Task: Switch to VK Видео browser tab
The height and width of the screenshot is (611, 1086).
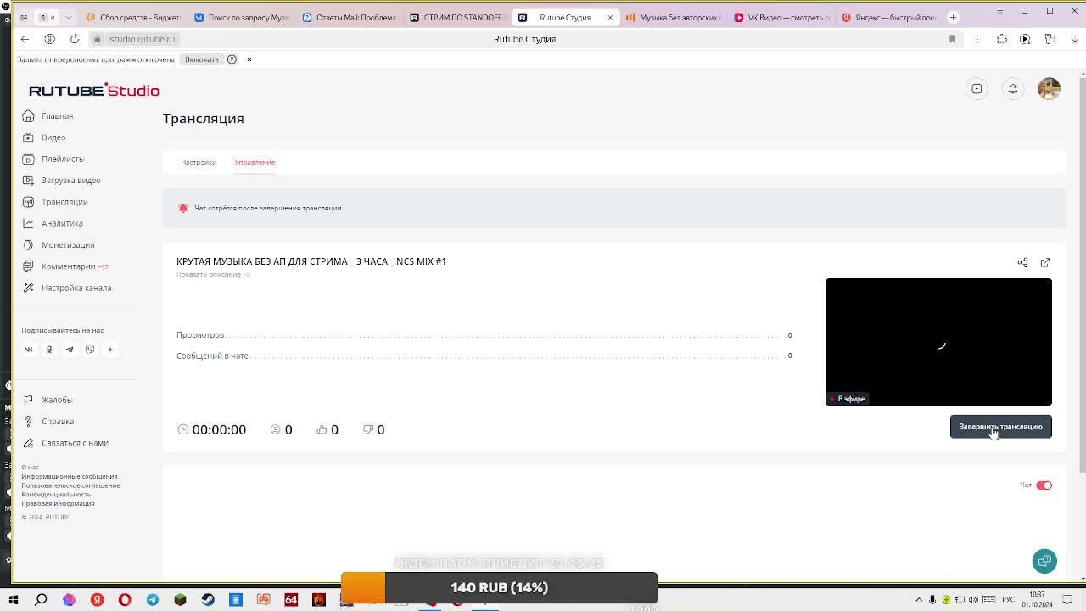Action: coord(781,17)
